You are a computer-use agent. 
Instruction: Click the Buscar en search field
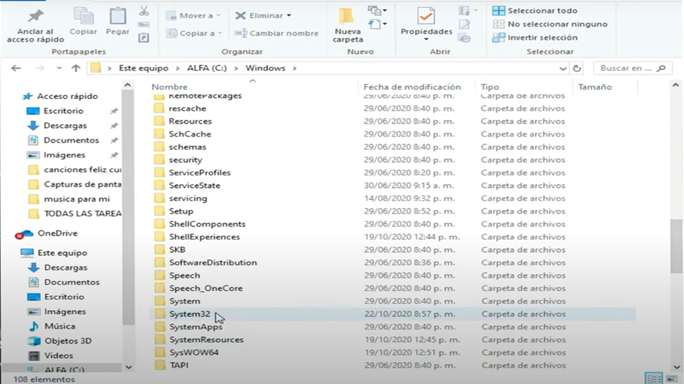pos(633,68)
